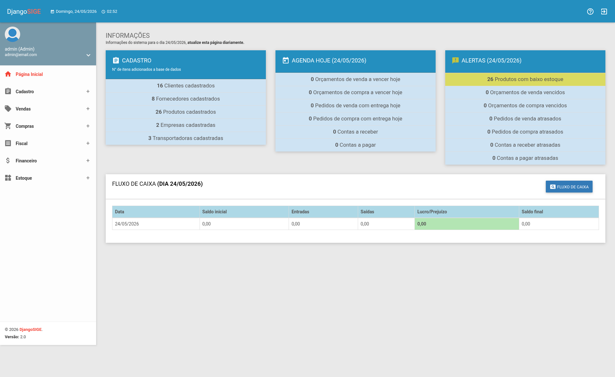Open Orçamentos de compra vencidos alert
The height and width of the screenshot is (377, 615).
coord(525,106)
